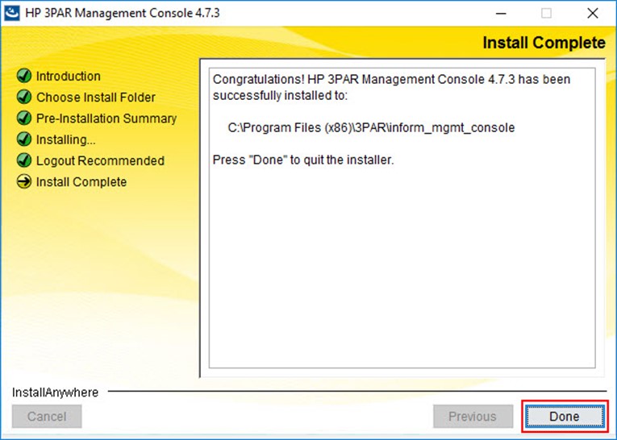Click the disabled maximize window button

[546, 14]
